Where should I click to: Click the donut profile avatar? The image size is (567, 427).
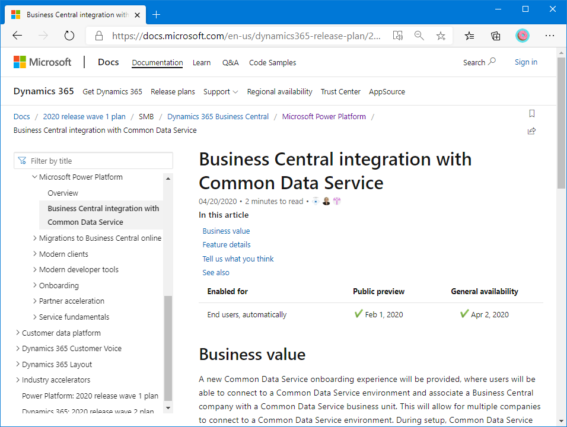pyautogui.click(x=522, y=36)
